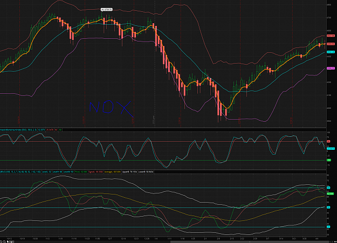Click the LevelM: 50 study value
The height and width of the screenshot is (243, 337).
[68, 172]
